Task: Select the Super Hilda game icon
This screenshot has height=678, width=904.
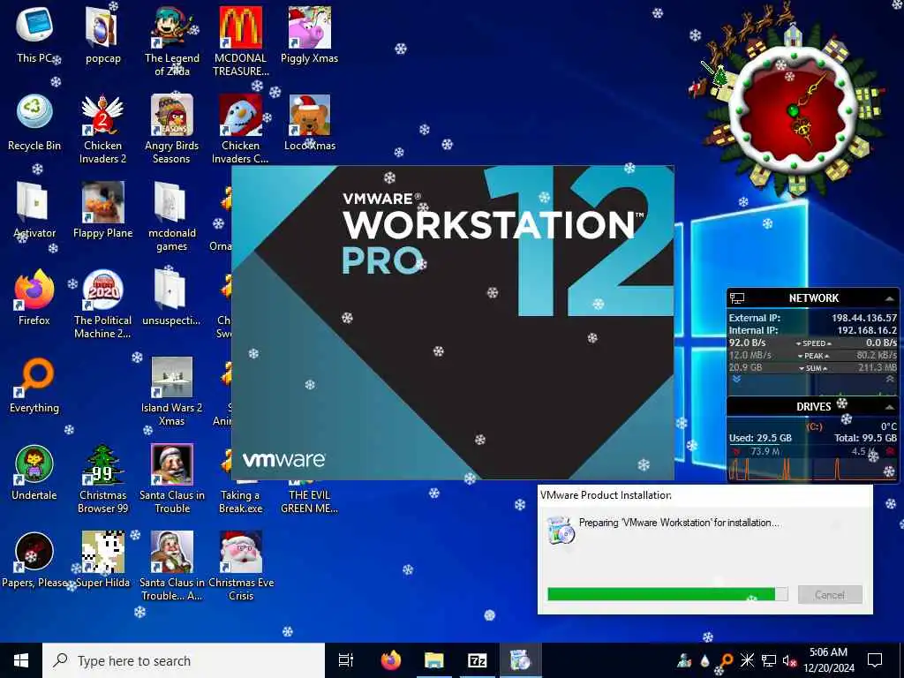Action: pos(102,561)
